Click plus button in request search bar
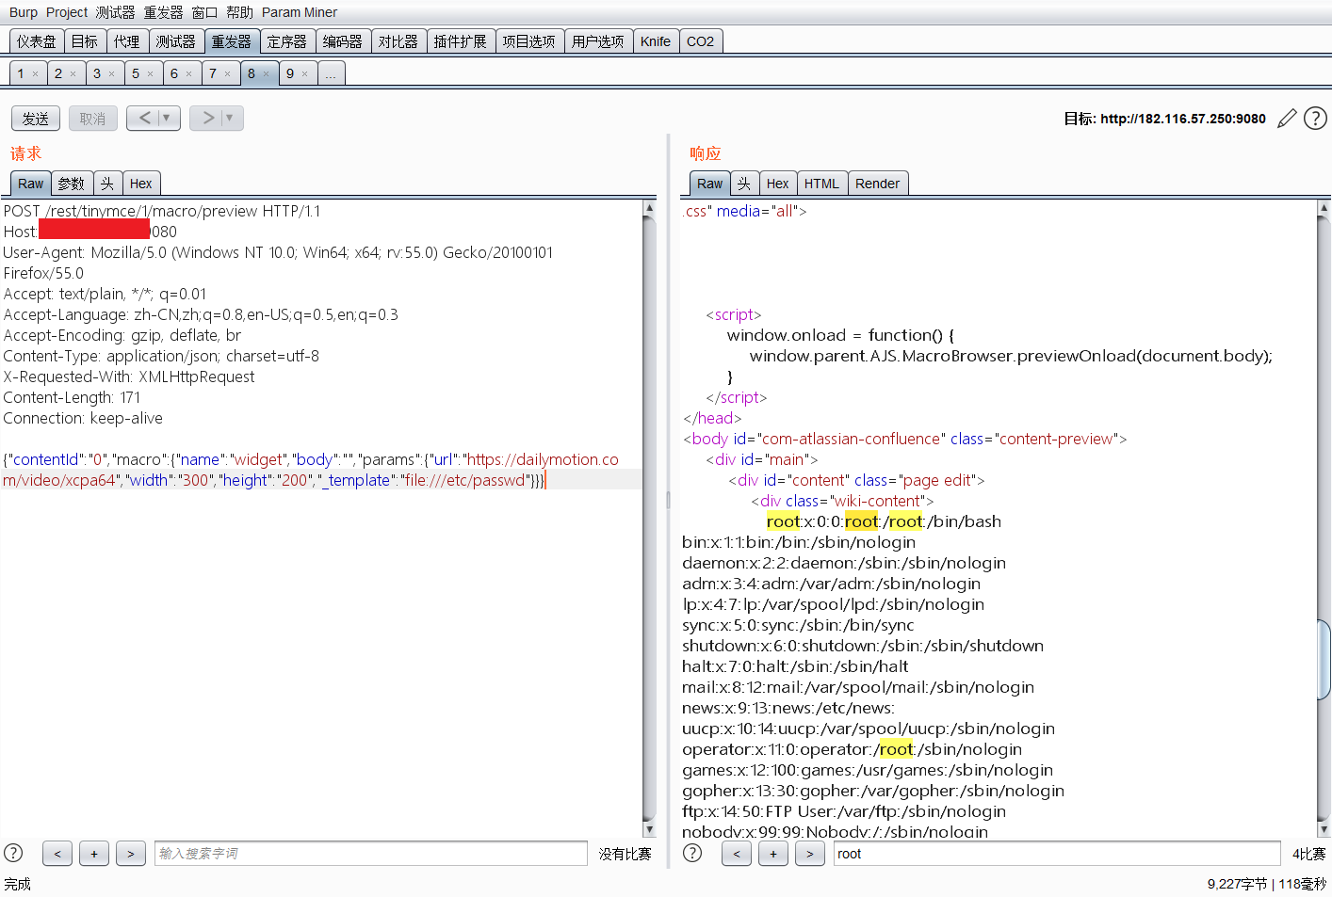The image size is (1332, 897). [x=94, y=854]
